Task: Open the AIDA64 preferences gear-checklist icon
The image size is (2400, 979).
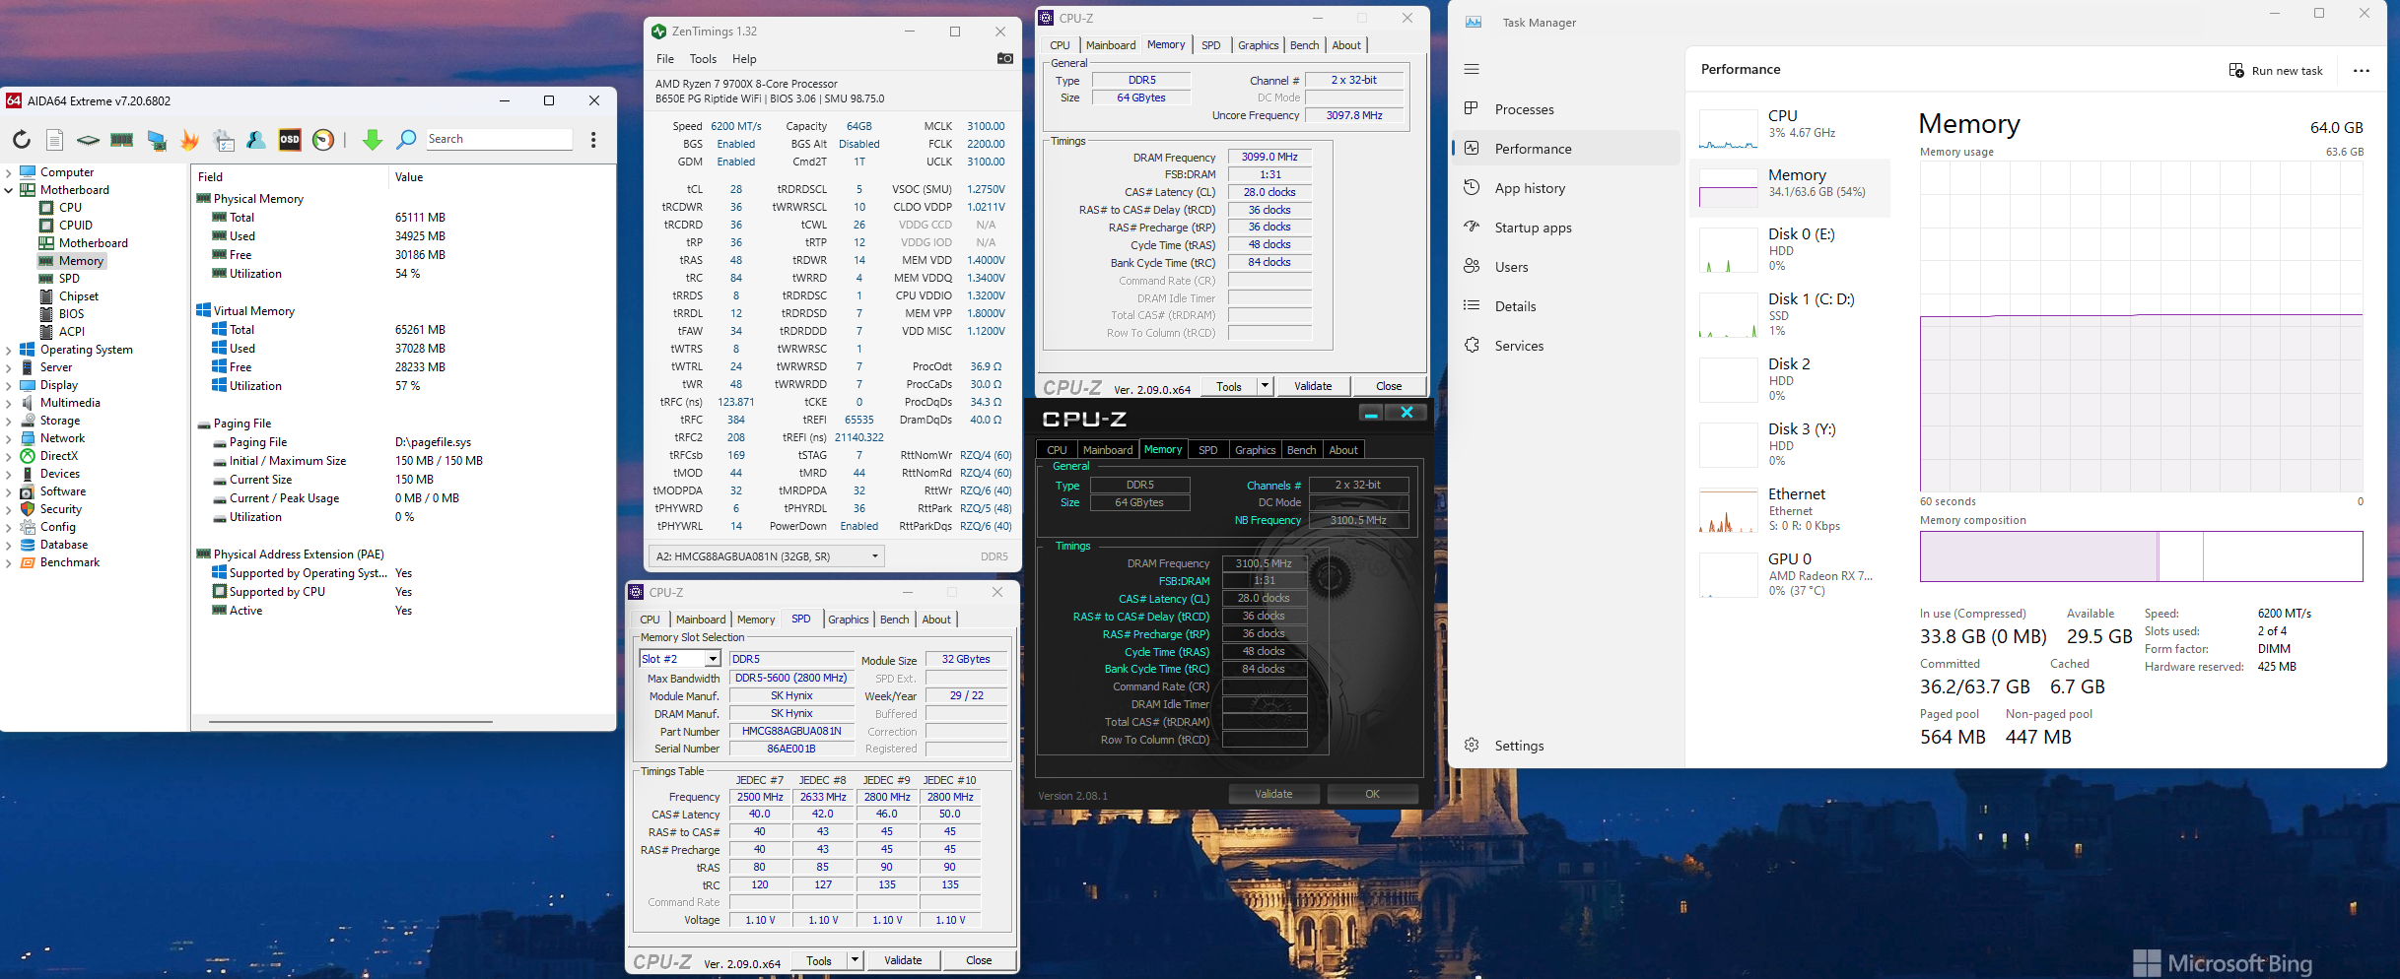Action: 224,140
